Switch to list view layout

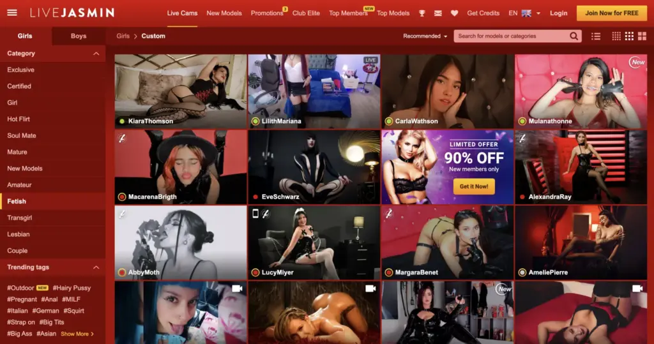click(x=596, y=36)
